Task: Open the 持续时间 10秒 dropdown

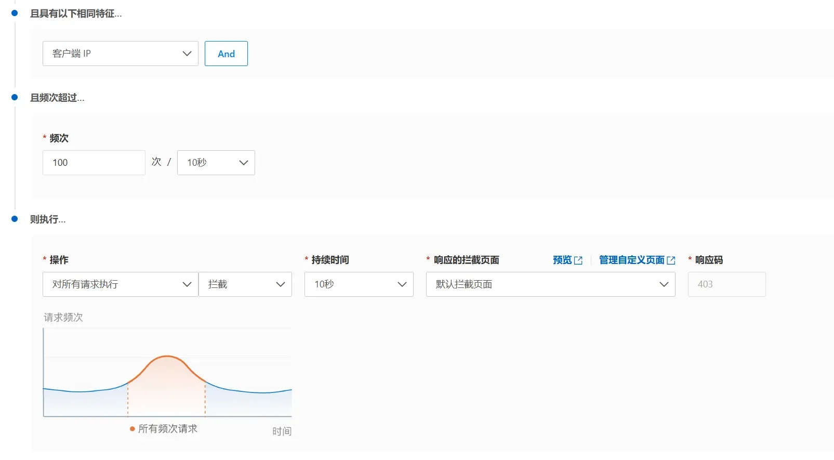Action: pos(359,284)
